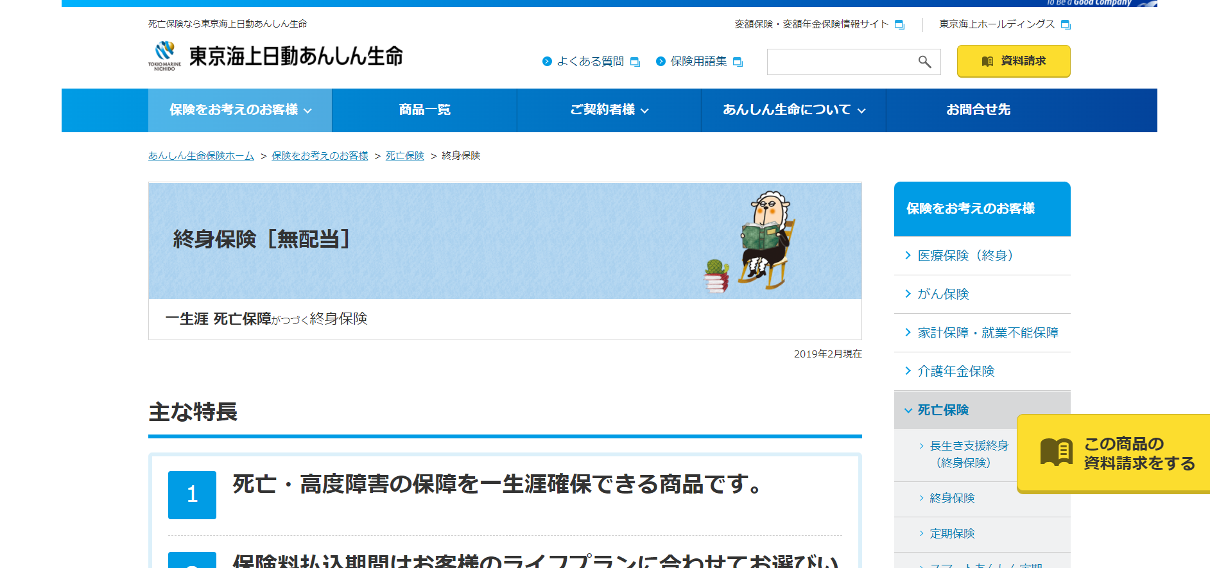This screenshot has width=1210, height=568.
Task: Click small arrow beside 定期保険 in sidebar
Action: click(921, 533)
